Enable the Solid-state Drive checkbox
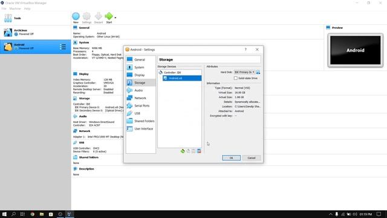The image size is (387, 218). point(236,78)
